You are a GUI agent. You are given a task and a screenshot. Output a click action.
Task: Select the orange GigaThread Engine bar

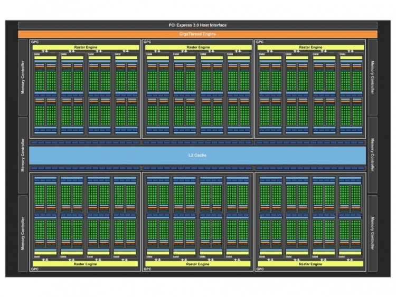[x=197, y=34]
